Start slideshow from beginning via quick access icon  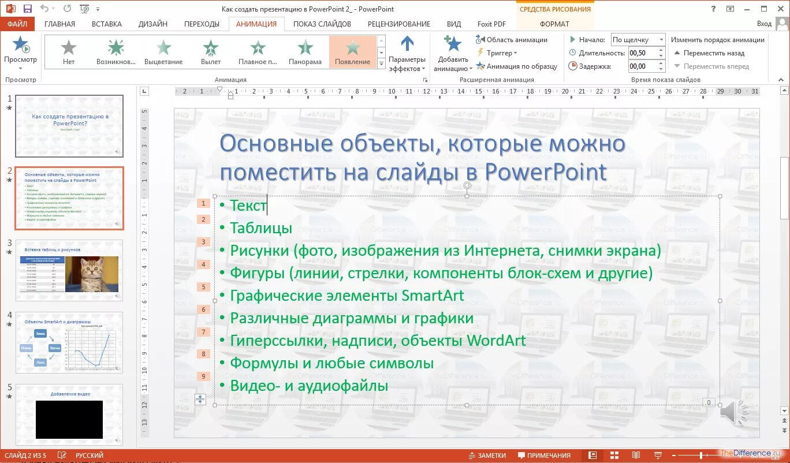coord(85,9)
